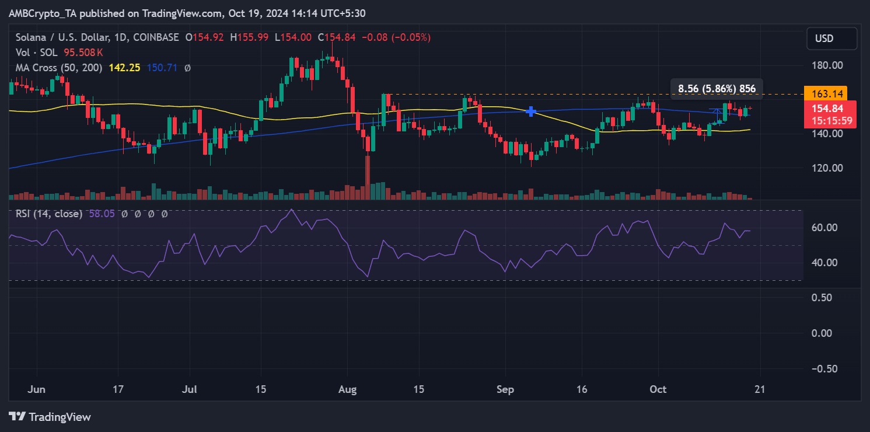Click the last Ø symbol in the RSI row
The height and width of the screenshot is (432, 870).
click(164, 214)
